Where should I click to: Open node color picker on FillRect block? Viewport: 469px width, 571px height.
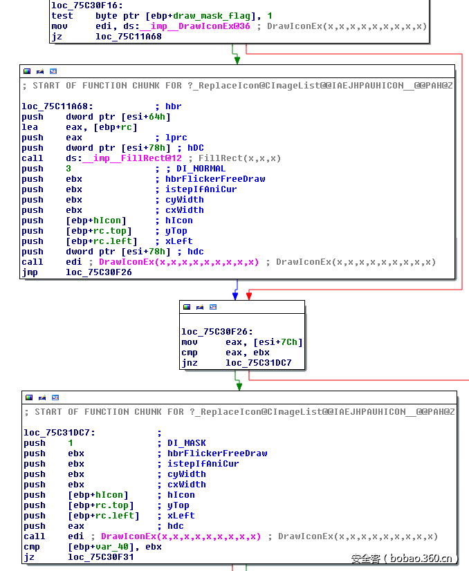(27, 71)
